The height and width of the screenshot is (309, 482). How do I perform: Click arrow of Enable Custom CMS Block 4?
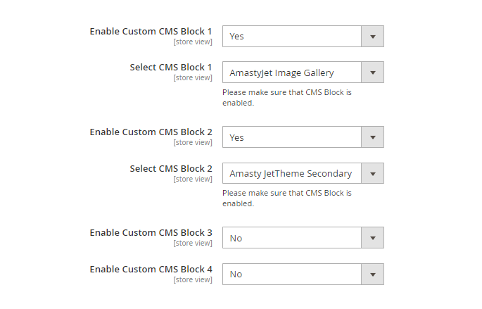coord(372,275)
